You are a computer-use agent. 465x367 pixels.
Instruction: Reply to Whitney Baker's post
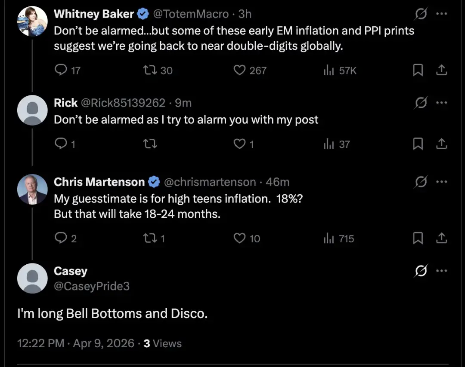[61, 70]
